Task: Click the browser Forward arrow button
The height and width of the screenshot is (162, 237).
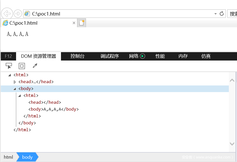Action: point(18,13)
